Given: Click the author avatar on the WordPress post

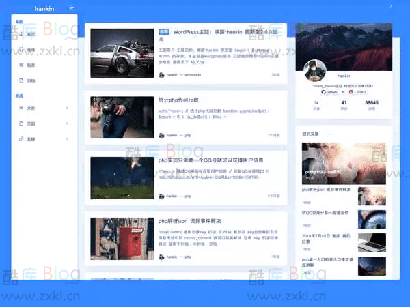Looking at the screenshot, I should 161,75.
